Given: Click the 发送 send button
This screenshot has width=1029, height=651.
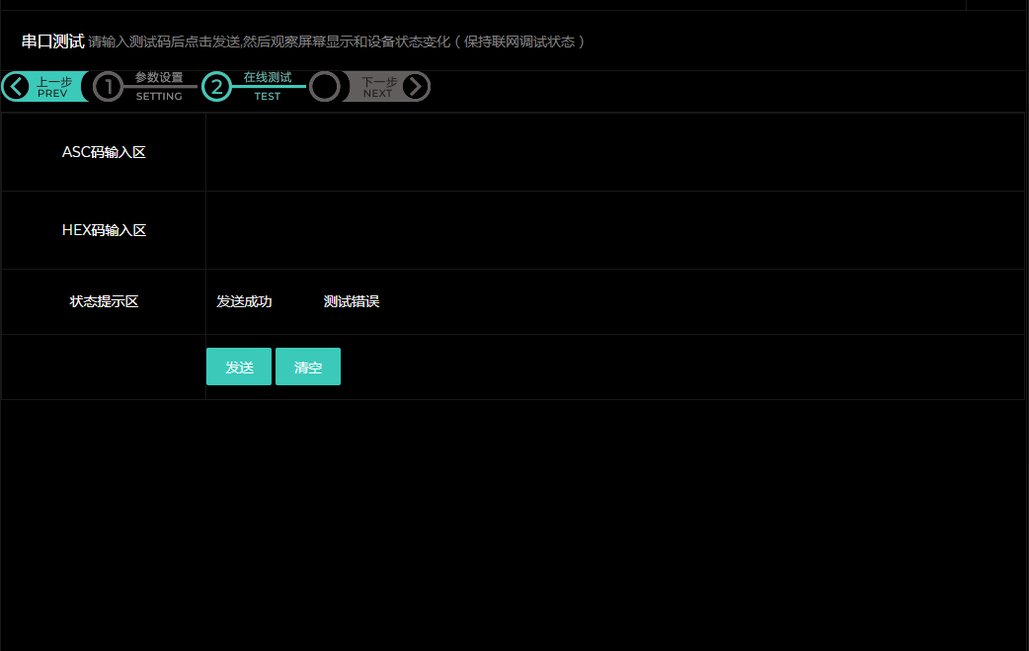Looking at the screenshot, I should pos(239,366).
